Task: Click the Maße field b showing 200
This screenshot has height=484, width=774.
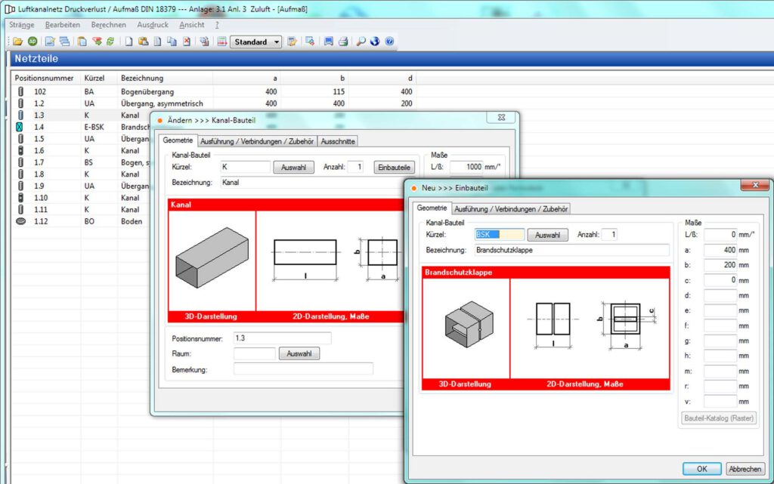Action: (x=720, y=265)
